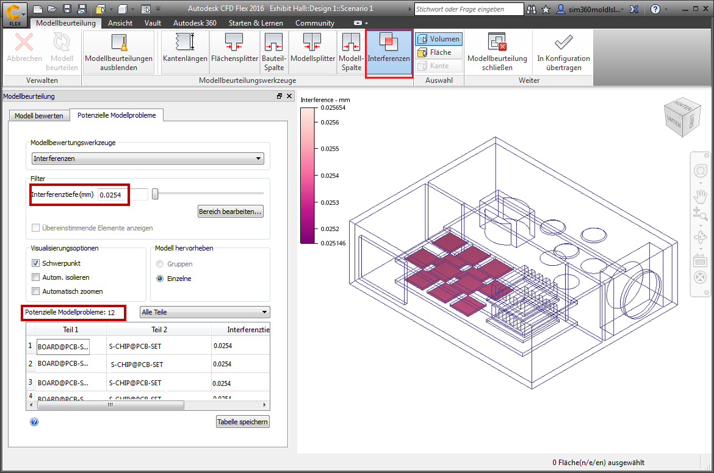Click the favorites star icon
Screen dimensions: 714x473
(546, 9)
